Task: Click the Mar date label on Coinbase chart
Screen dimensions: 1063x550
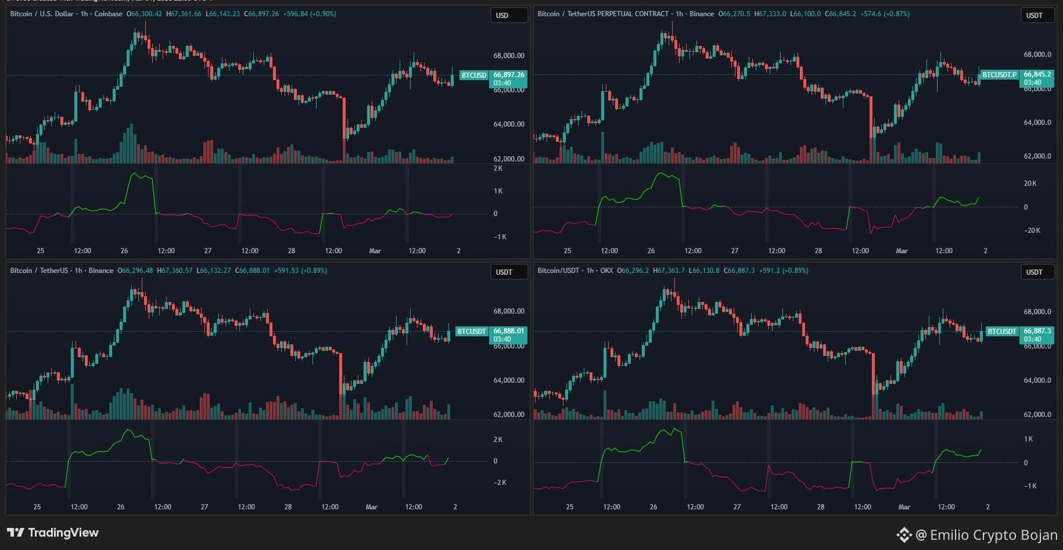Action: tap(375, 251)
